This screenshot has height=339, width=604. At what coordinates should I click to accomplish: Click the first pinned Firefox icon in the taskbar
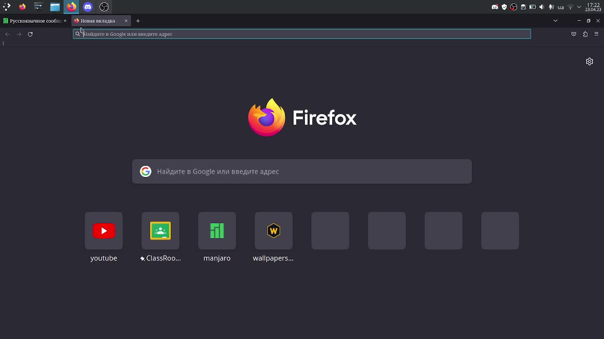(x=22, y=7)
